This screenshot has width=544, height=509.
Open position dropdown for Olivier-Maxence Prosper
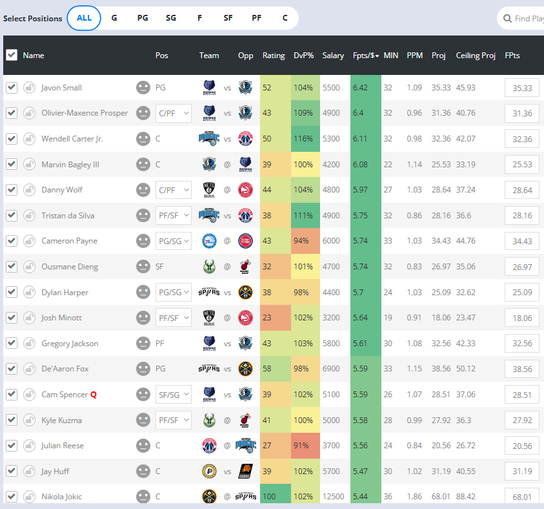click(174, 113)
